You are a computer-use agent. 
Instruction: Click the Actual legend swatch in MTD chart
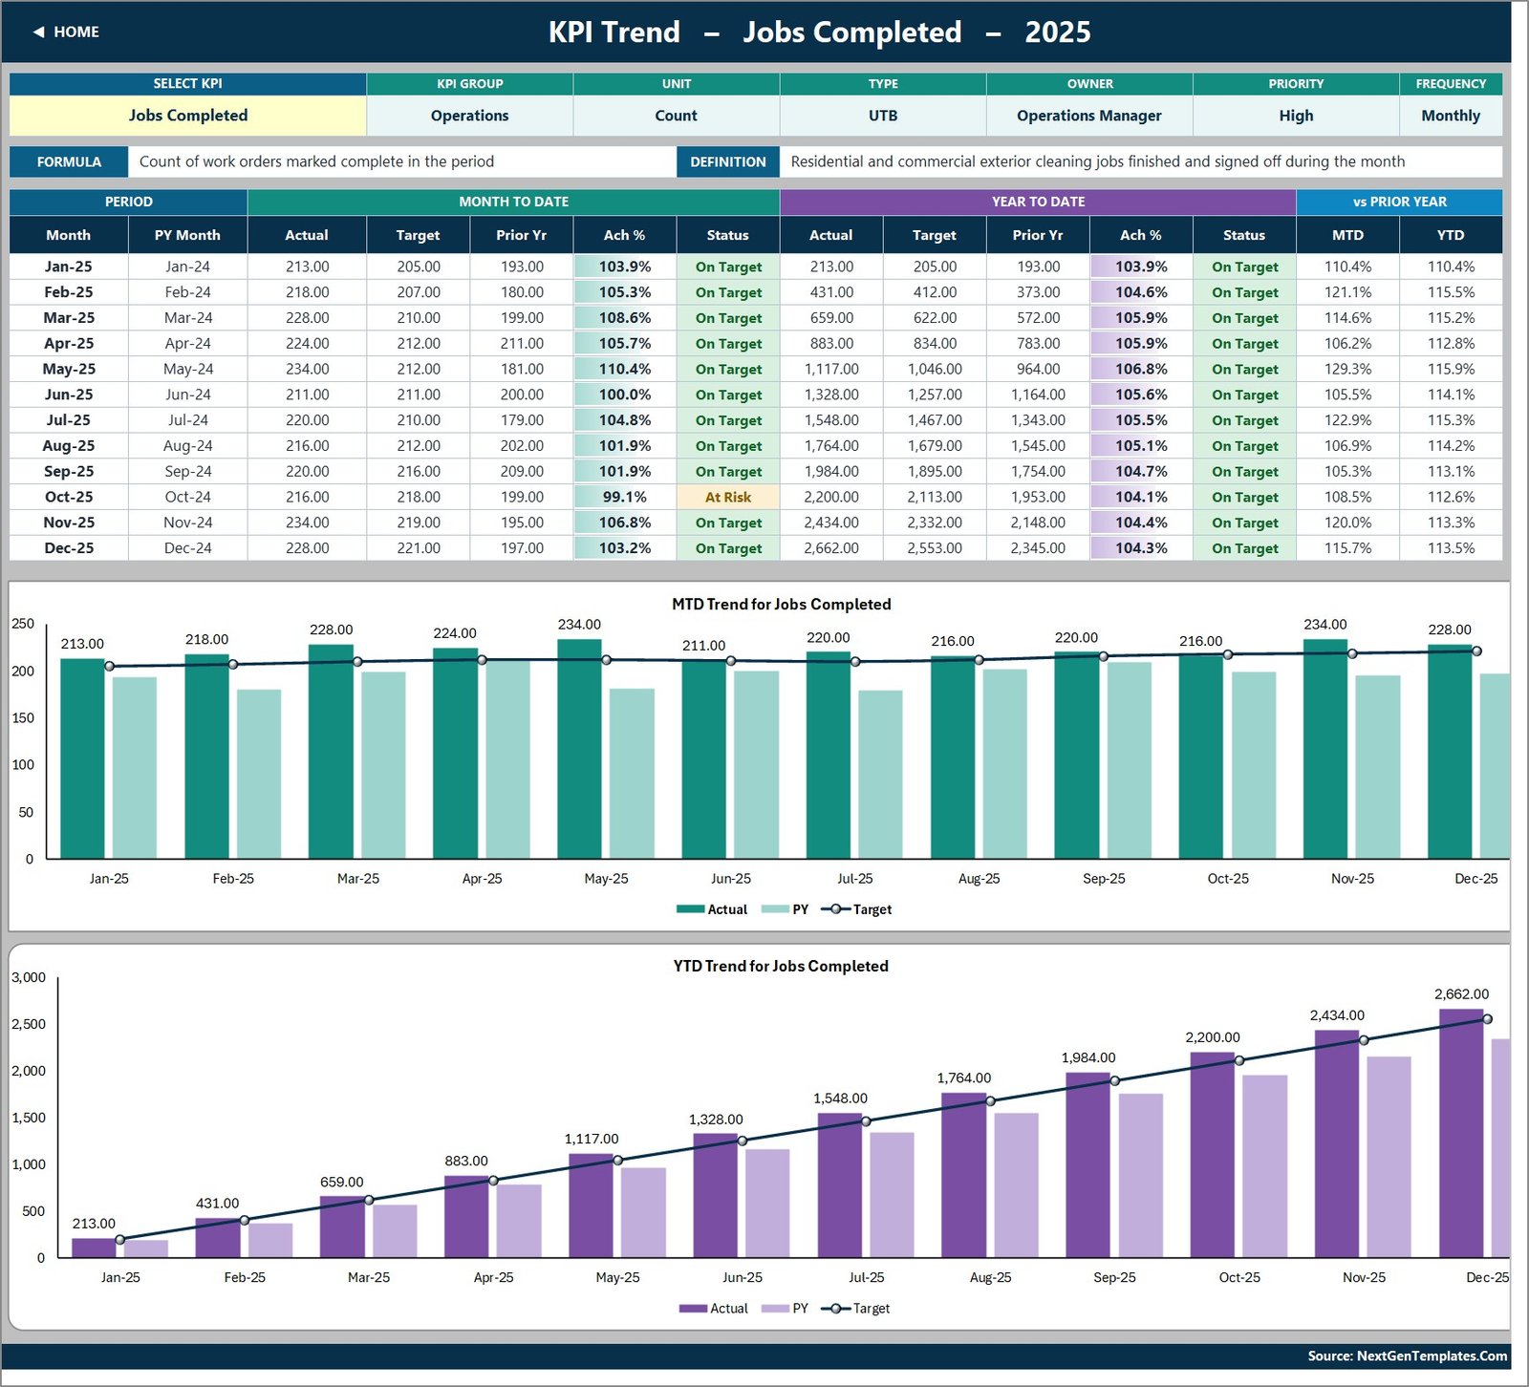pyautogui.click(x=690, y=909)
